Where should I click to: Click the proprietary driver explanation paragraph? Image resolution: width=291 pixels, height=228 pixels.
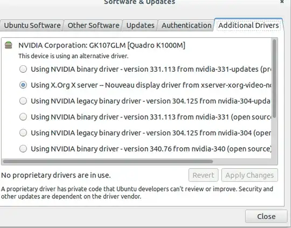(137, 193)
